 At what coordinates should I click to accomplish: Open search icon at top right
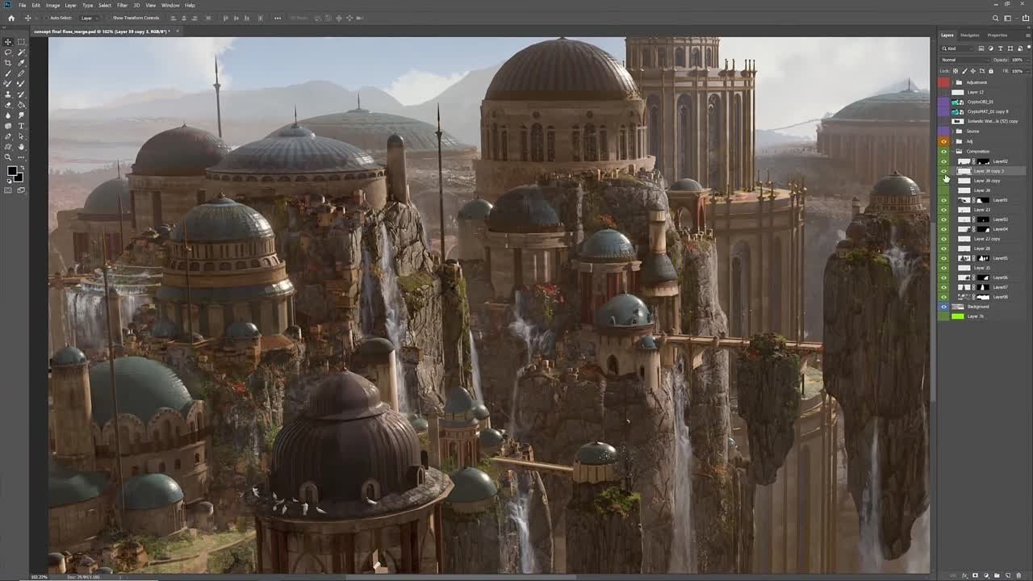(x=996, y=18)
